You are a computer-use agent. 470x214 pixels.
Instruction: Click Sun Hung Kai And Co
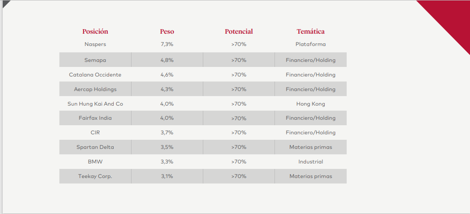[95, 104]
